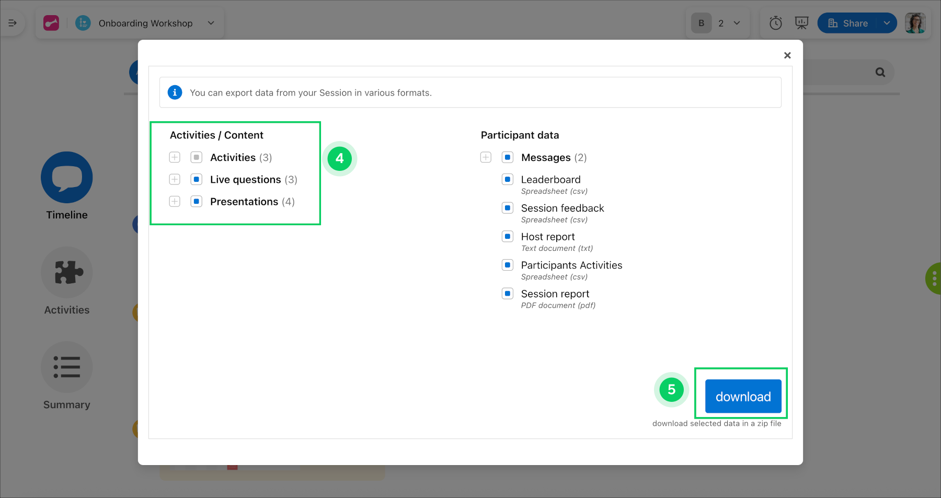
Task: Uncheck the Session feedback checkbox
Action: coord(508,208)
